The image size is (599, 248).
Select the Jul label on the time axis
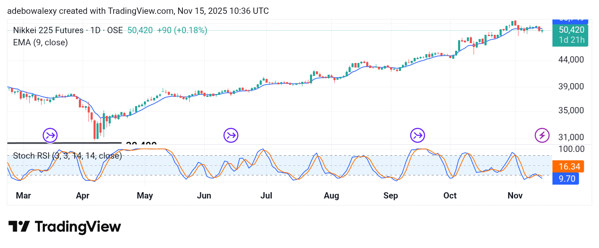[267, 196]
